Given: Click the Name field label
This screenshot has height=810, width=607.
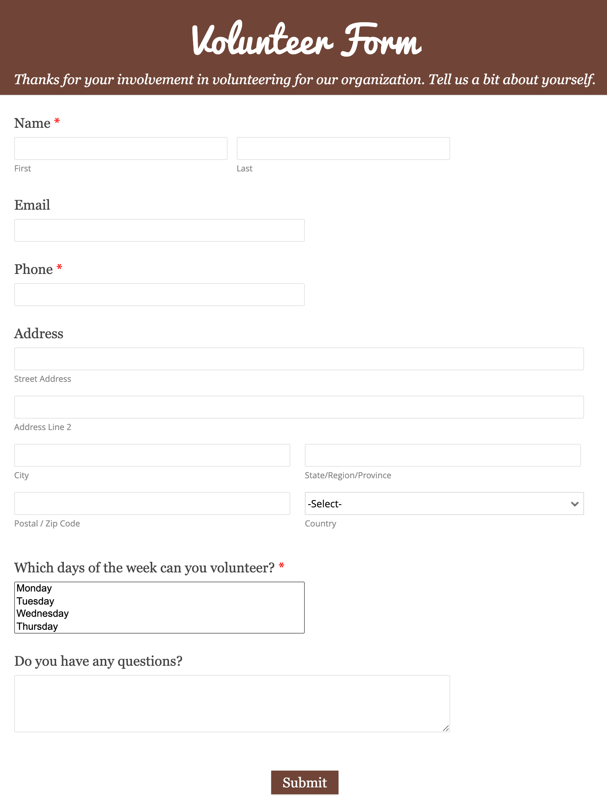Looking at the screenshot, I should [x=33, y=123].
